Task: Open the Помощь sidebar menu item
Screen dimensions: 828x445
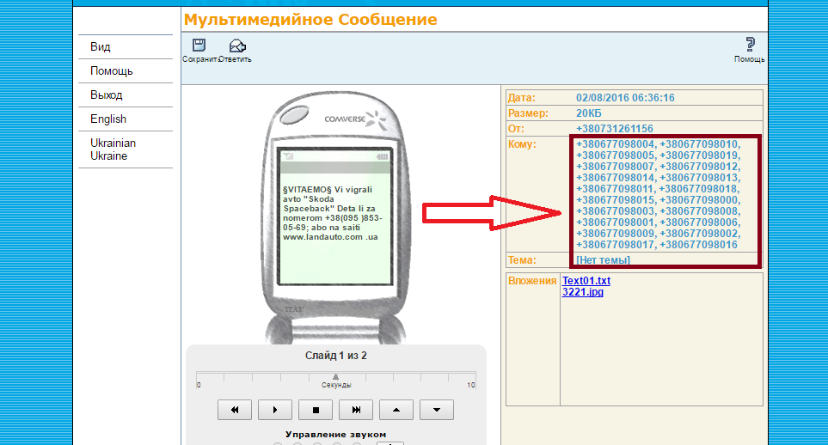Action: pos(112,71)
